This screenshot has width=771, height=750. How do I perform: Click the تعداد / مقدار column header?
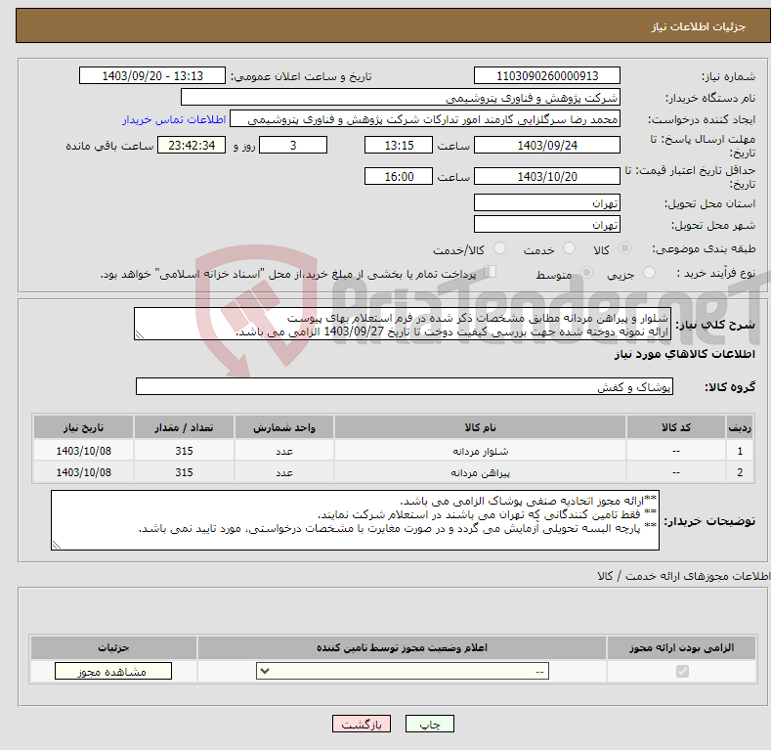[x=184, y=427]
